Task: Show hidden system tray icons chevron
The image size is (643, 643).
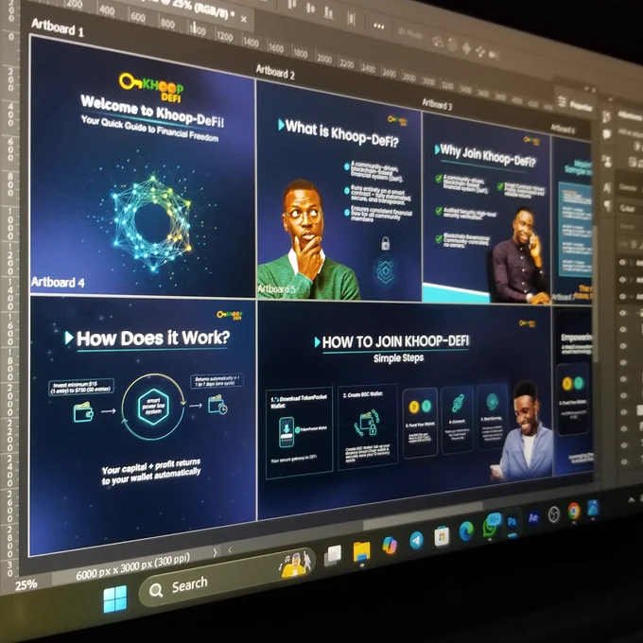Action: (631, 500)
